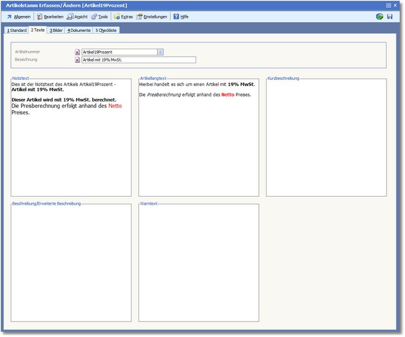
Task: Click the red X beside Bezeichnung
Action: click(77, 60)
